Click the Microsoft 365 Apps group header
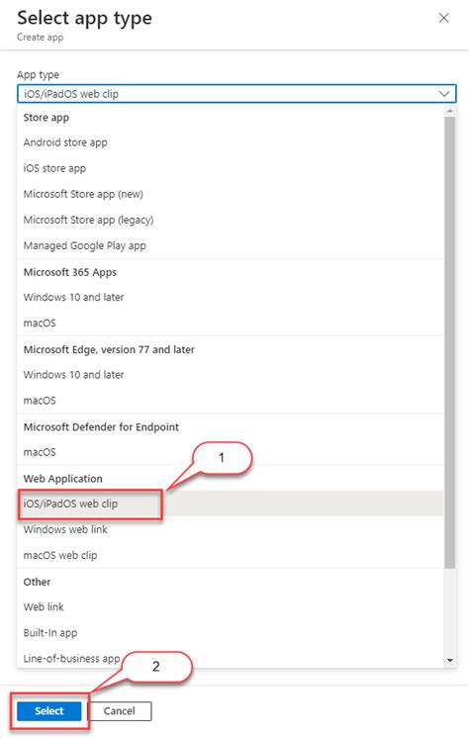This screenshot has height=738, width=469. click(70, 272)
